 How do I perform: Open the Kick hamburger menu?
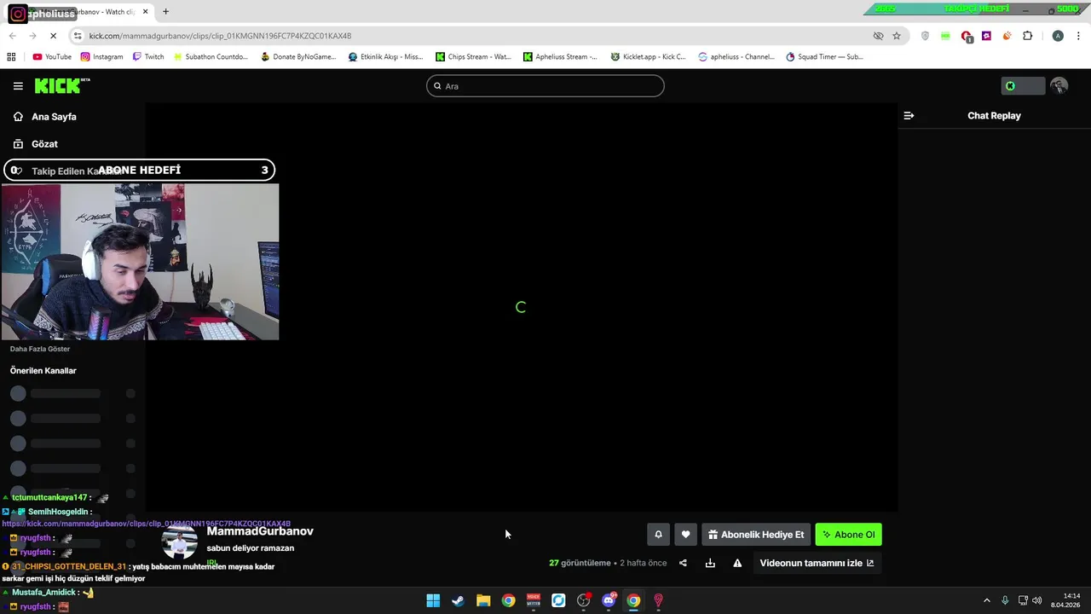point(18,86)
